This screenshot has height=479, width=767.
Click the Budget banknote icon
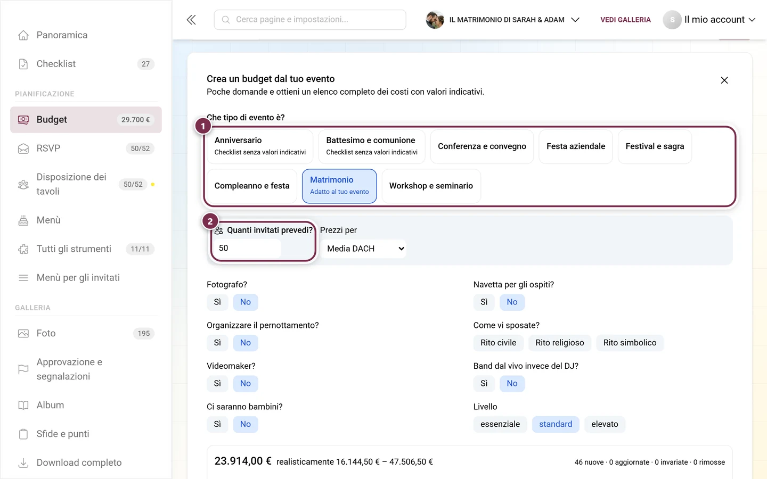[23, 120]
